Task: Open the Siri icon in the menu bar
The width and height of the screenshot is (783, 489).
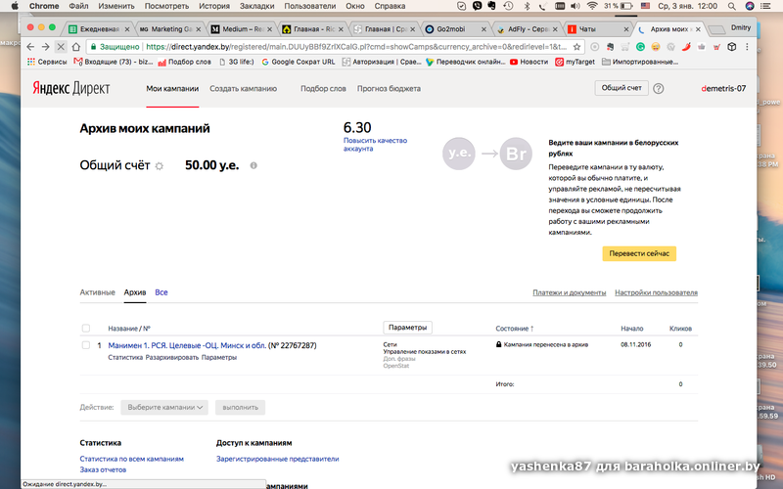Action: coord(750,6)
